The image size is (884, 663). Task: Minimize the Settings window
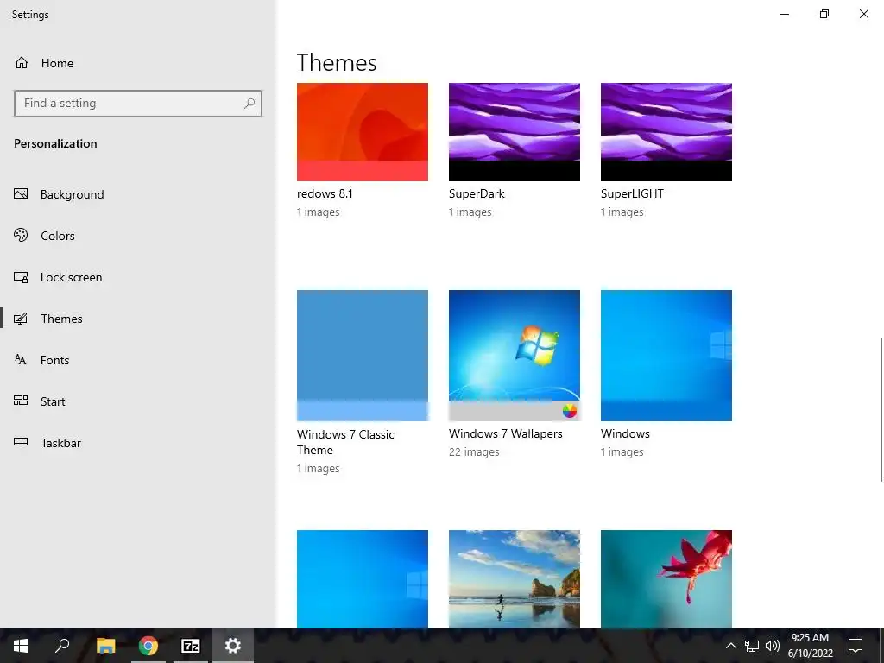(784, 14)
